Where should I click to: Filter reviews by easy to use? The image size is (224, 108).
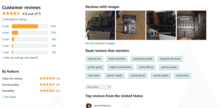tap(94, 59)
